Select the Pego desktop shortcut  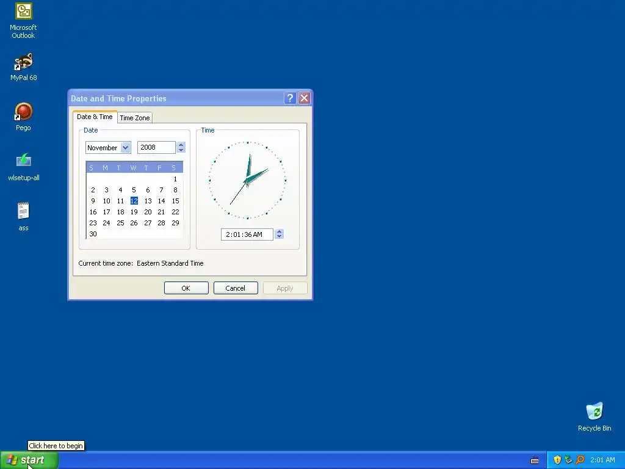click(x=23, y=117)
